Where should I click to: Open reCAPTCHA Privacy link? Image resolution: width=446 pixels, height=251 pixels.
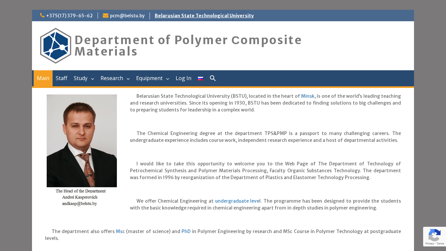(430, 243)
